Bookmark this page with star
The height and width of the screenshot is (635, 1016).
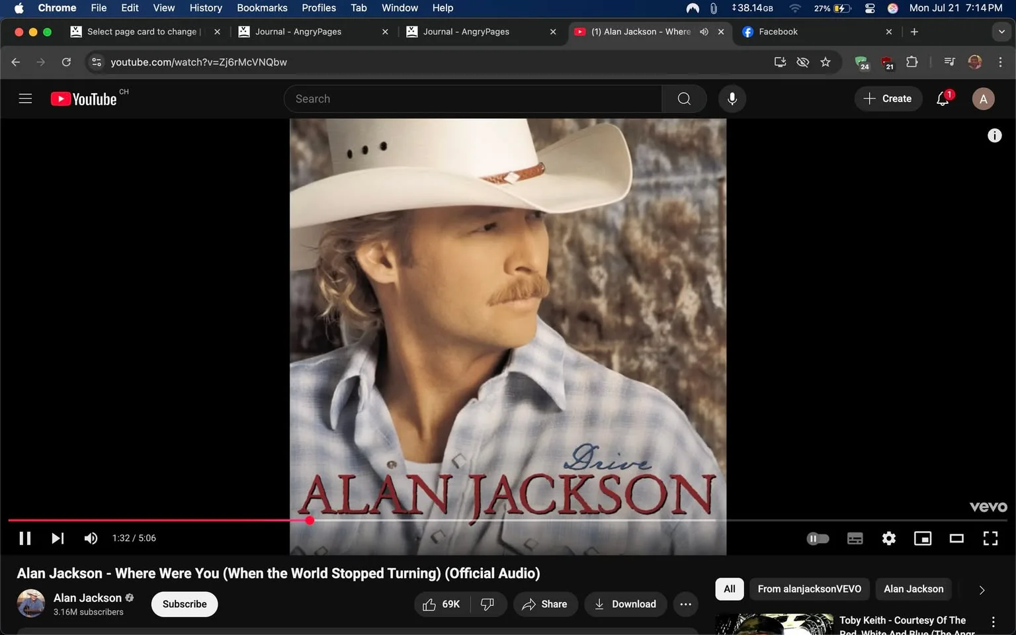pos(825,62)
